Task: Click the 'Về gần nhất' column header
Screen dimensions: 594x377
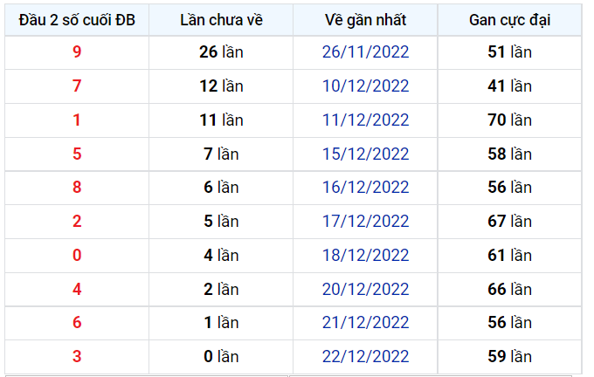Action: click(x=365, y=20)
